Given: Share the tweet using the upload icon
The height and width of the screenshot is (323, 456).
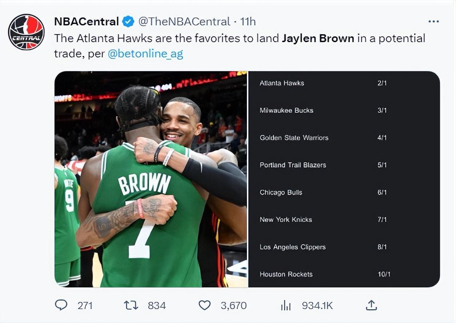Looking at the screenshot, I should click(x=371, y=305).
